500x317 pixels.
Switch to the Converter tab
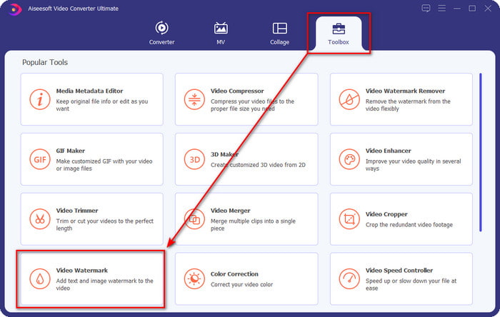pos(161,33)
